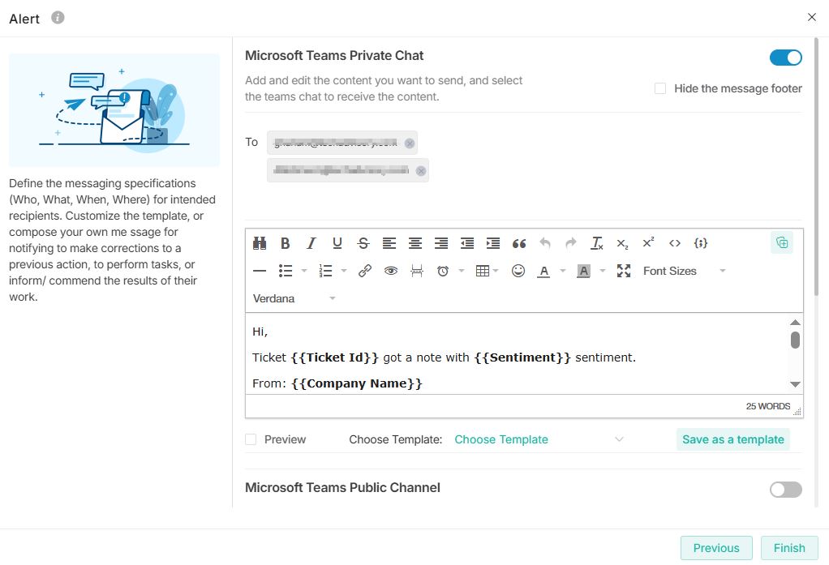Image resolution: width=829 pixels, height=565 pixels.
Task: Click the Clear Formatting icon
Action: (x=597, y=243)
